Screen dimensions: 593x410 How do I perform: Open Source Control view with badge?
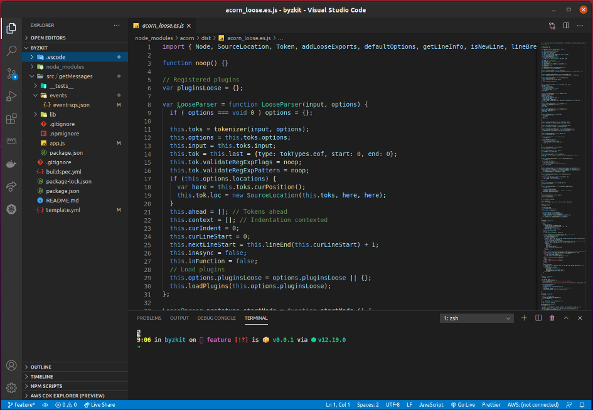tap(11, 74)
